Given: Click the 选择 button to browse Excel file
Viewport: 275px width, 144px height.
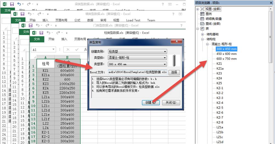Looking at the screenshot, I should [174, 73].
